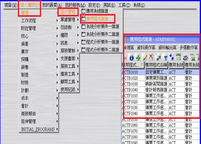Screen dimensions: 201x144
Task: Click the blue funnel filter icon
Action: [165, 57]
